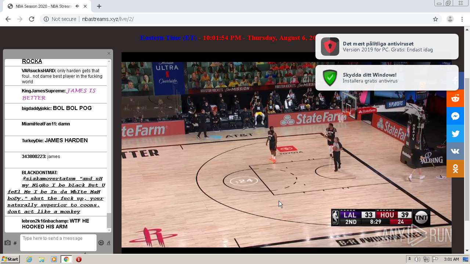Share on Odnoklassniki orange icon
The width and height of the screenshot is (470, 264).
pyautogui.click(x=455, y=169)
